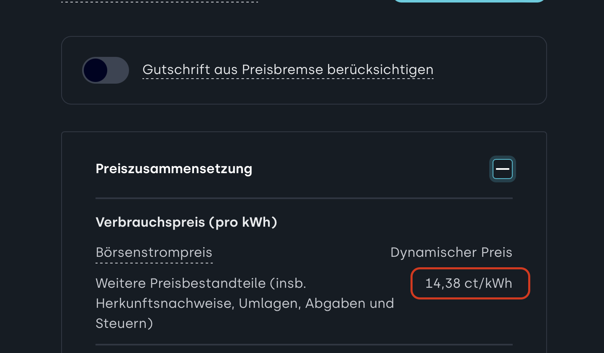Click the Gutschrift aus Preisbremse berücksichtigen label
The width and height of the screenshot is (604, 353).
pyautogui.click(x=288, y=70)
